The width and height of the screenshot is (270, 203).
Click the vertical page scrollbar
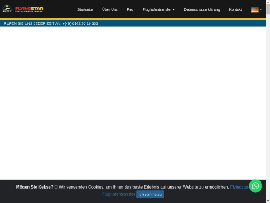point(268,90)
